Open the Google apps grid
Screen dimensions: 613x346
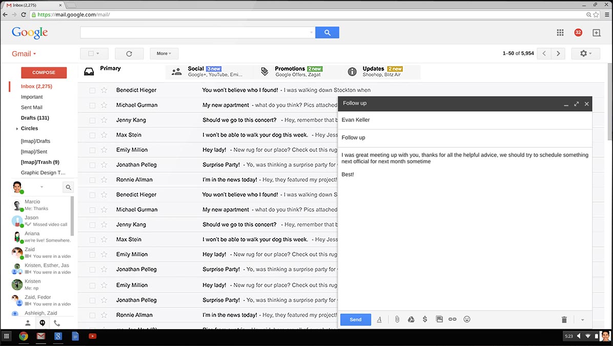pos(560,33)
